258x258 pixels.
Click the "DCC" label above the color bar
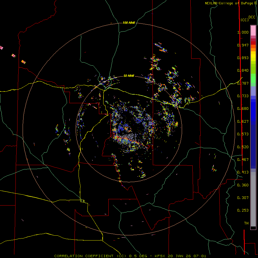(x=252, y=17)
